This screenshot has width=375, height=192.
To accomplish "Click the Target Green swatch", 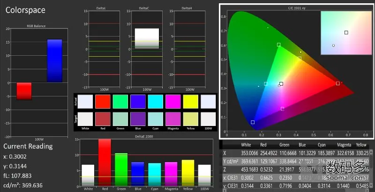I will (x=120, y=119).
